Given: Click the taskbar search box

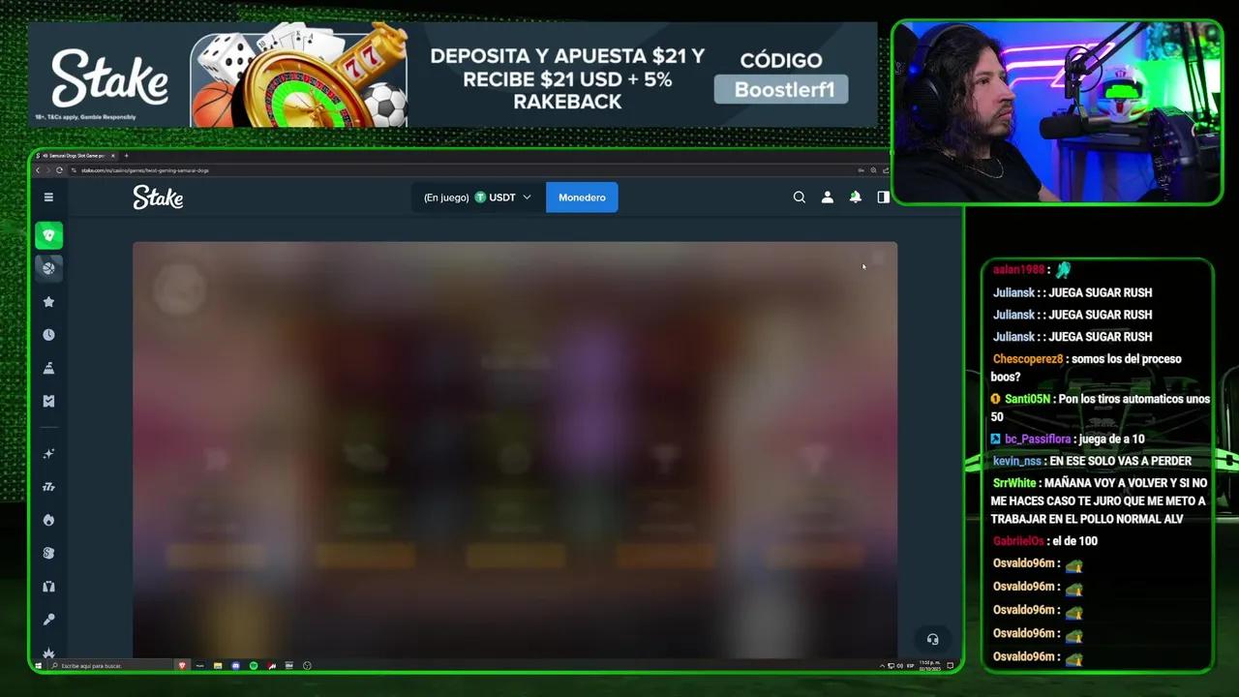Looking at the screenshot, I should 109,666.
